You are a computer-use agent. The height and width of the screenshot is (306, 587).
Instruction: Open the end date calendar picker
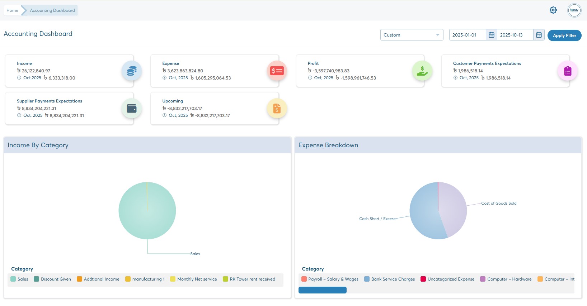pyautogui.click(x=539, y=35)
